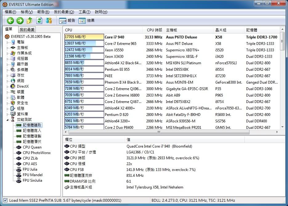Screen dimensions: 288x206
Task: Click the Refresh toolbar icon
Action: tap(39, 21)
